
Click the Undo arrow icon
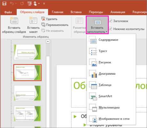coord(12,4)
